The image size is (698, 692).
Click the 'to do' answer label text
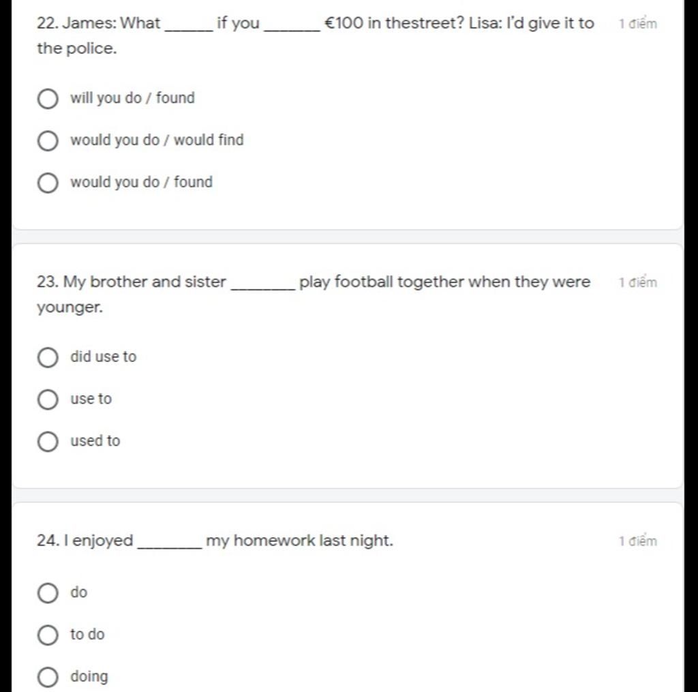[x=87, y=635]
